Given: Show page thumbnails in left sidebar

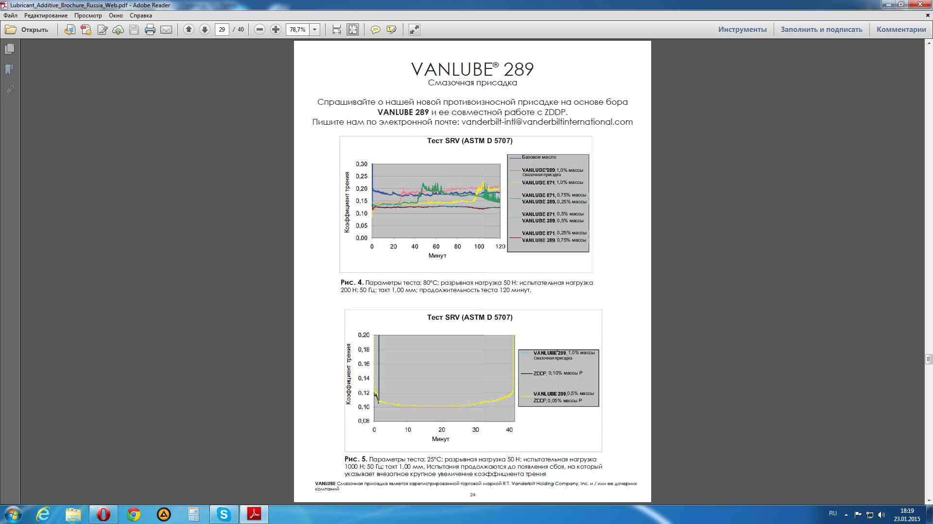Looking at the screenshot, I should (9, 49).
